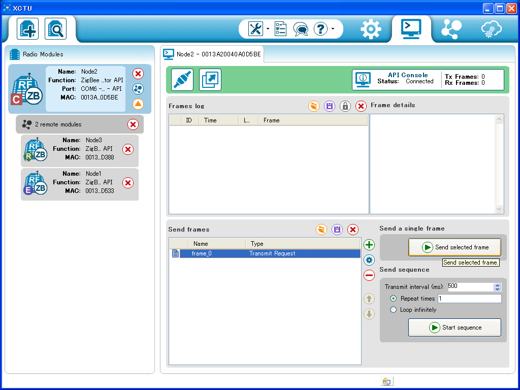This screenshot has width=520, height=390.
Task: Collapse Node2 remote modules orange arrow
Action: [x=138, y=104]
